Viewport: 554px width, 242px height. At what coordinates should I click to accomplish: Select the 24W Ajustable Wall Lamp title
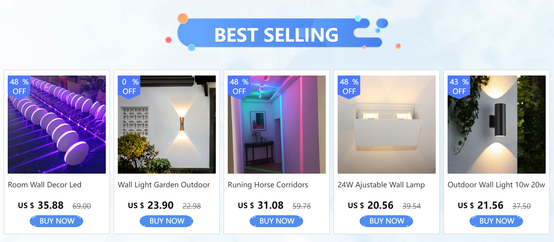(x=381, y=185)
